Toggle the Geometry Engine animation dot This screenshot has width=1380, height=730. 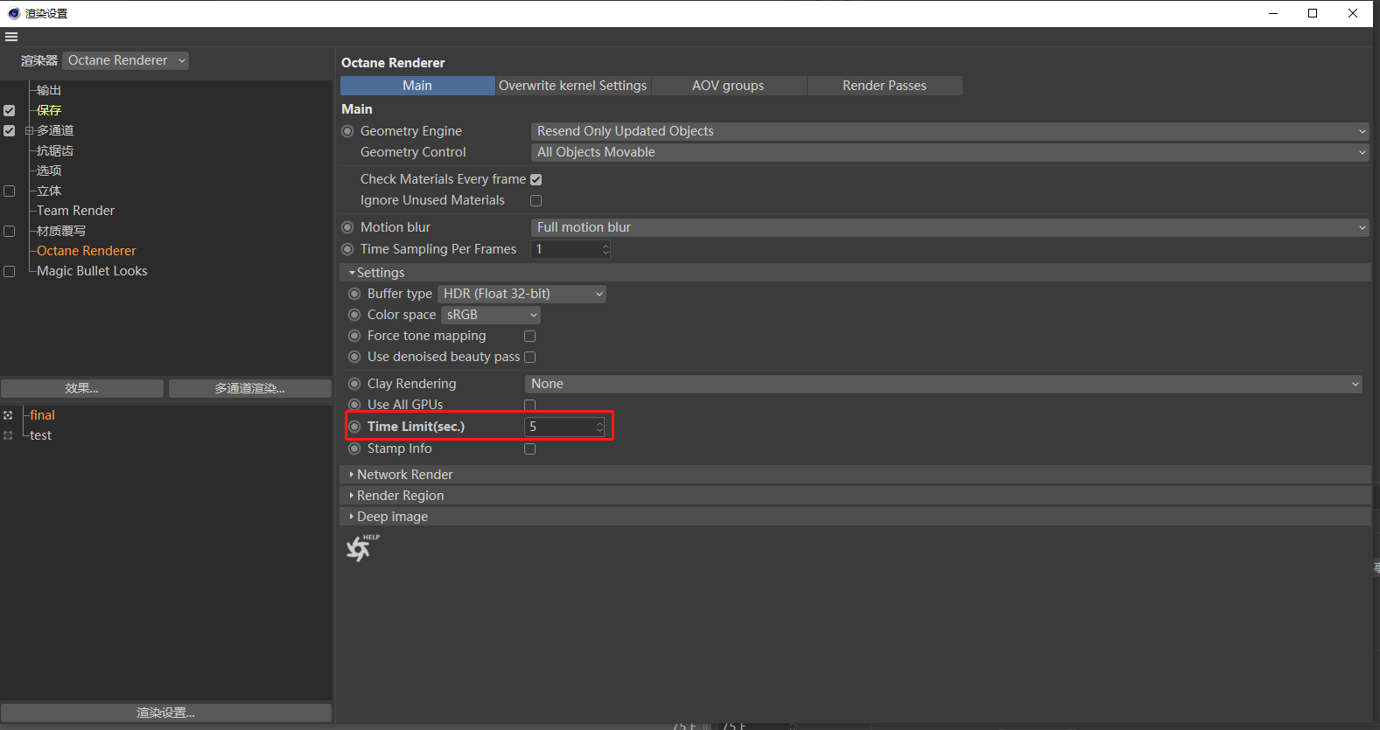pos(347,131)
